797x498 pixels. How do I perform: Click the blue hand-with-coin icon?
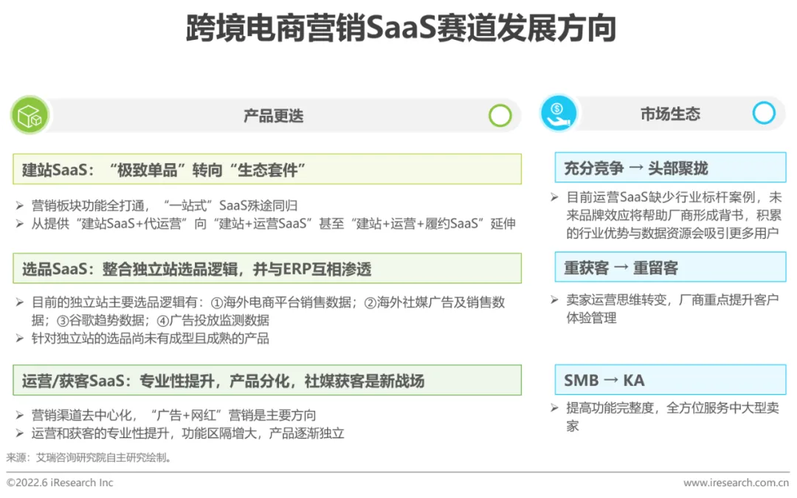(559, 113)
